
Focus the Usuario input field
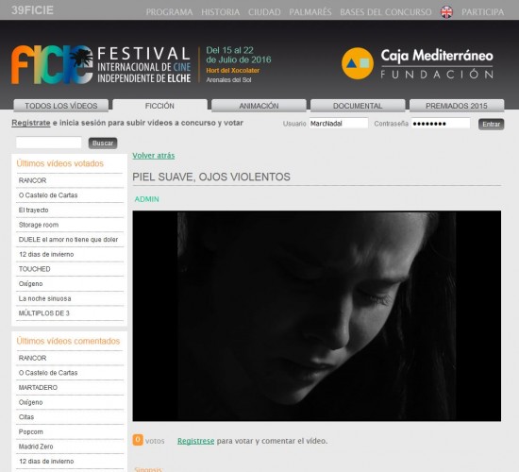coord(339,124)
